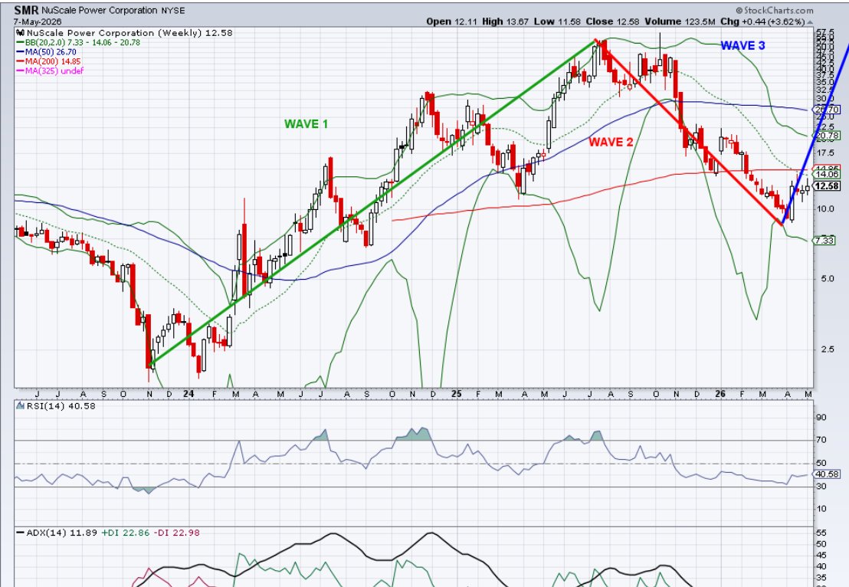Viewport: 849px width, 587px height.
Task: Click the 90 level on the RSI axis
Action: coord(821,418)
